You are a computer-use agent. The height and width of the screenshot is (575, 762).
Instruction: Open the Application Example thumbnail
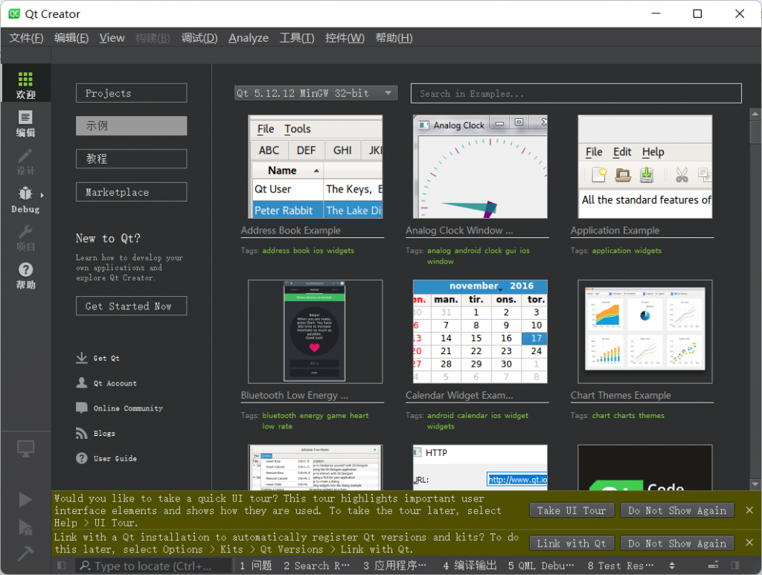pos(645,167)
